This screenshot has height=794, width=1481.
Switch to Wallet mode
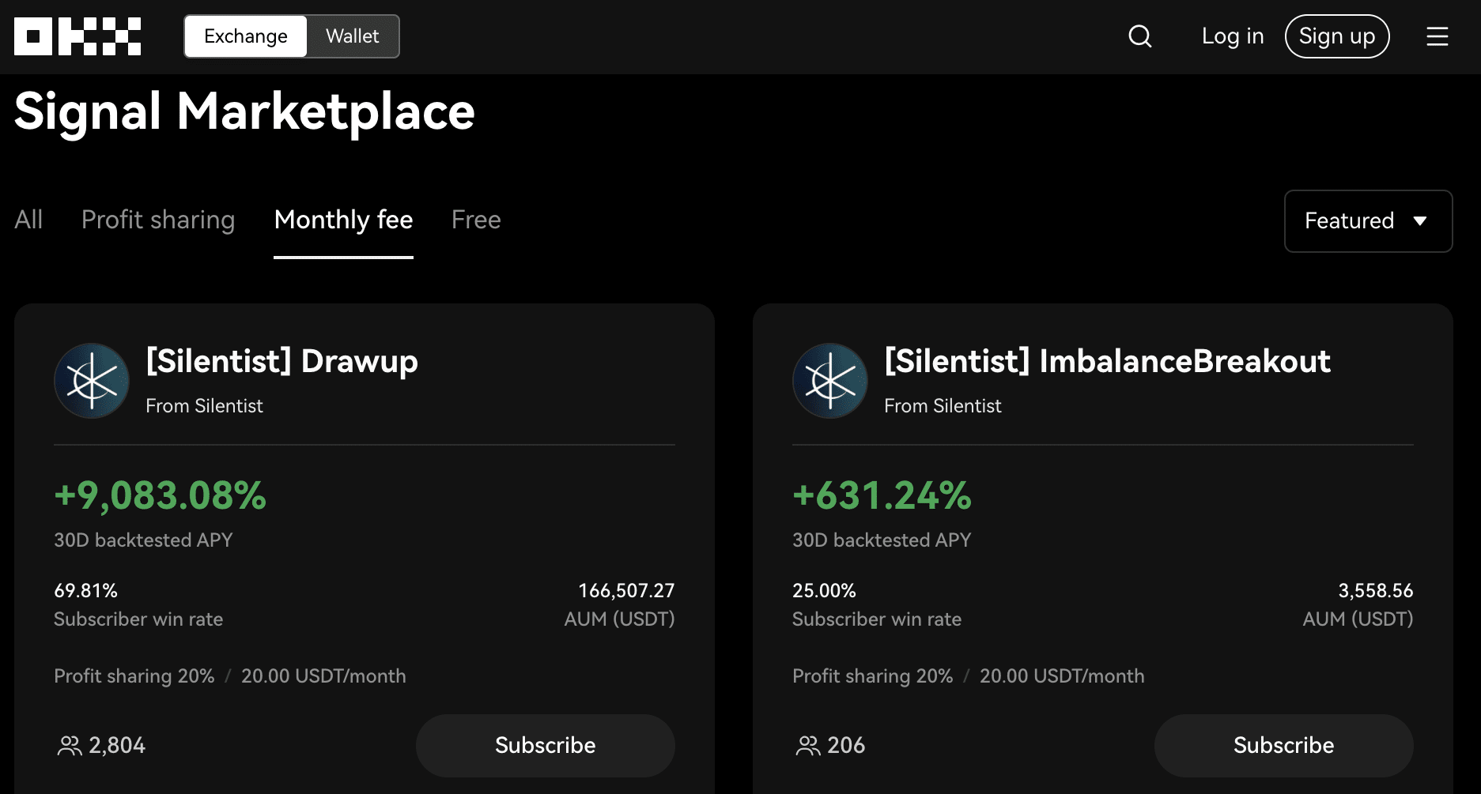click(352, 36)
